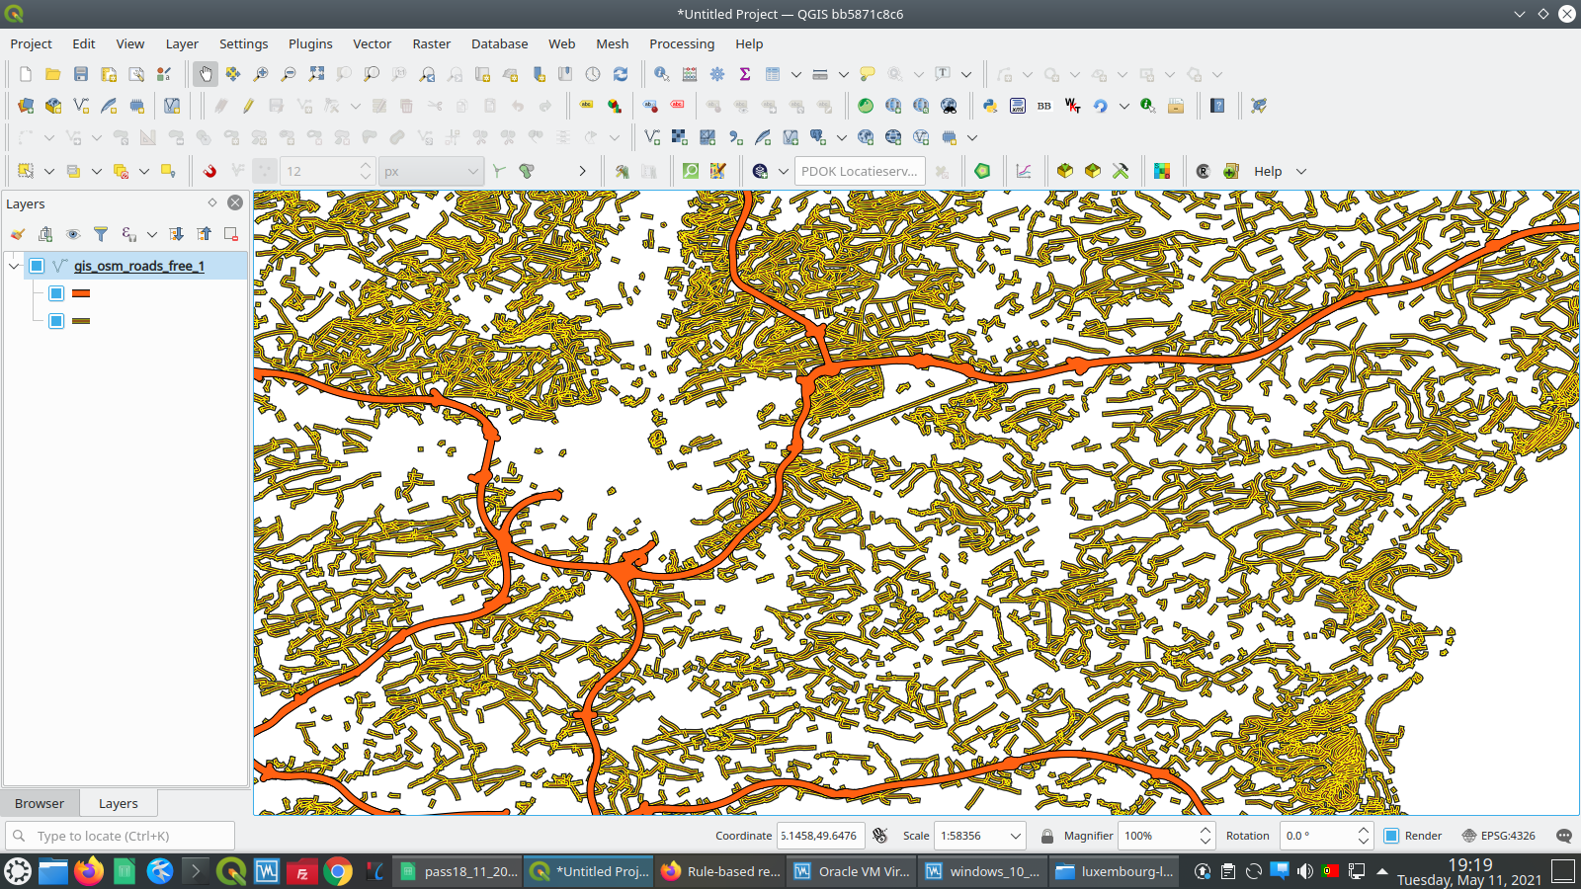The width and height of the screenshot is (1581, 889).
Task: Open the Data Source Manager
Action: tap(25, 106)
